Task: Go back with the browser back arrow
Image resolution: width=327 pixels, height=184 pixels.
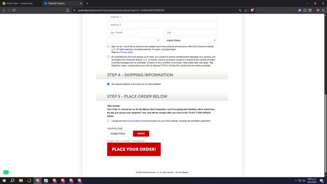Action: (x=4, y=10)
